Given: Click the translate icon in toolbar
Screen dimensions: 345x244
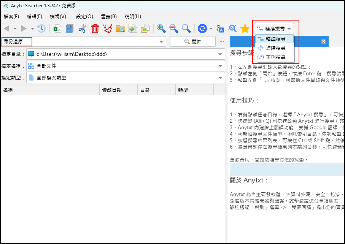Looking at the screenshot, I should tap(220, 29).
